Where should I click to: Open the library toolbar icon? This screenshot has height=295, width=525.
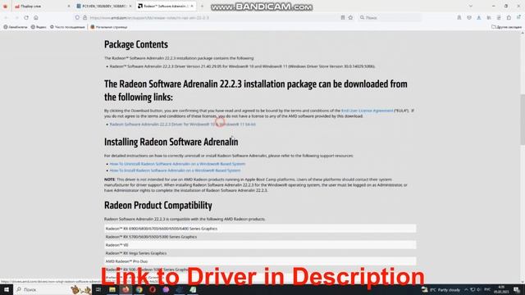tap(489, 17)
